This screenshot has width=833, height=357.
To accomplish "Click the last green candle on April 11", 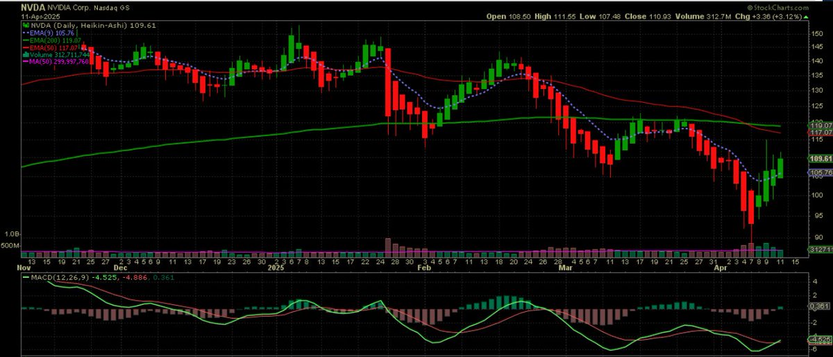I will pyautogui.click(x=781, y=167).
